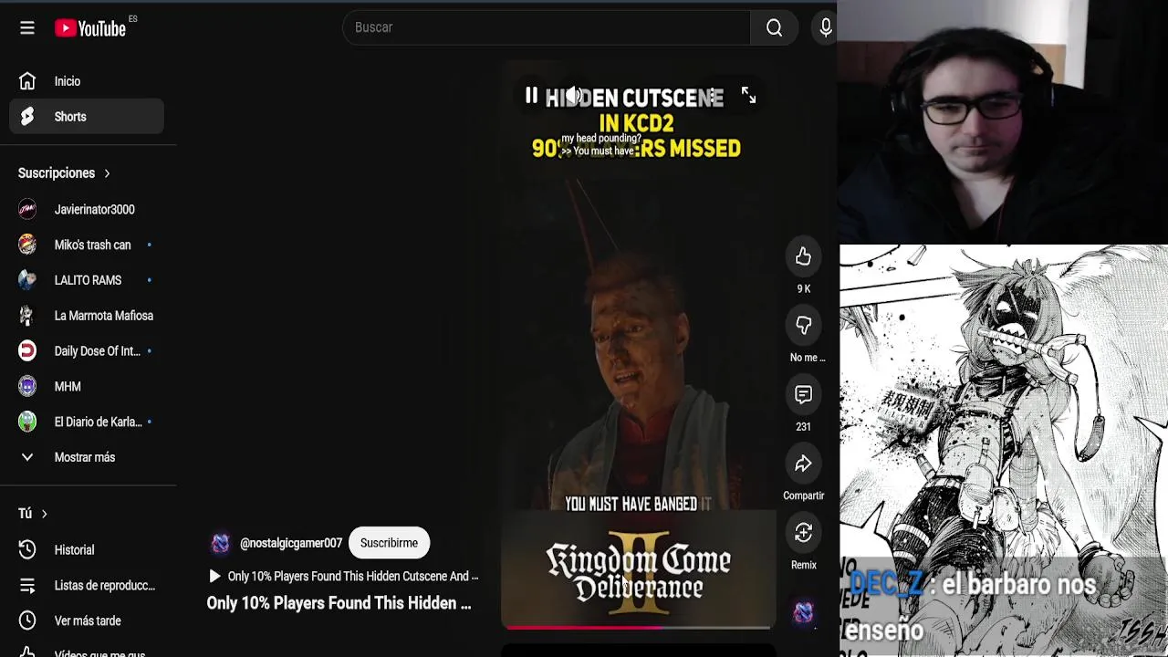Click Javierinator3000 avatar icon

point(27,209)
